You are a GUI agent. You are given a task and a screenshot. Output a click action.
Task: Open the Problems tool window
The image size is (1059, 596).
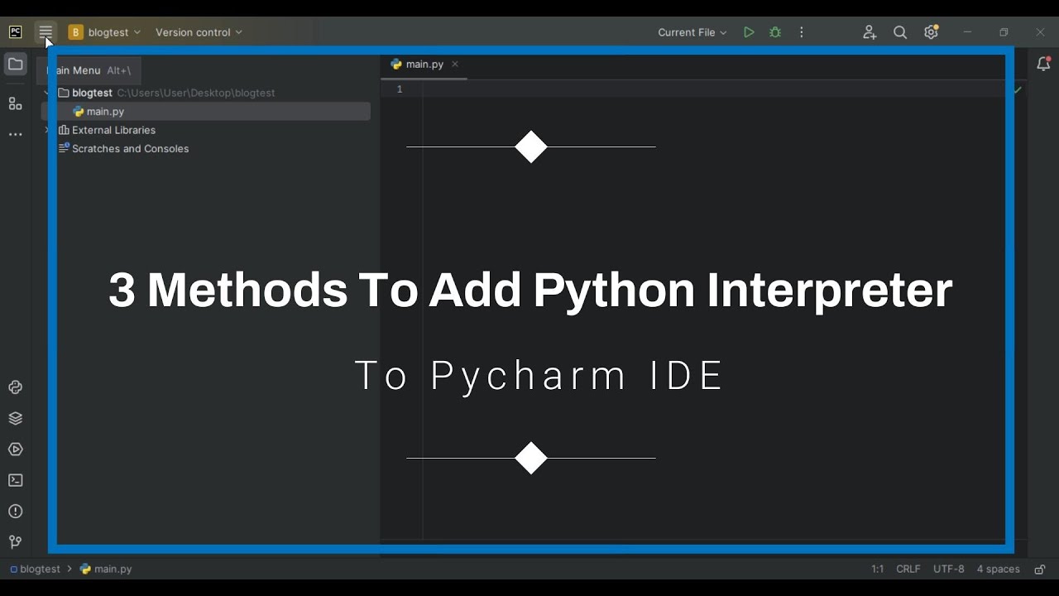pos(15,512)
